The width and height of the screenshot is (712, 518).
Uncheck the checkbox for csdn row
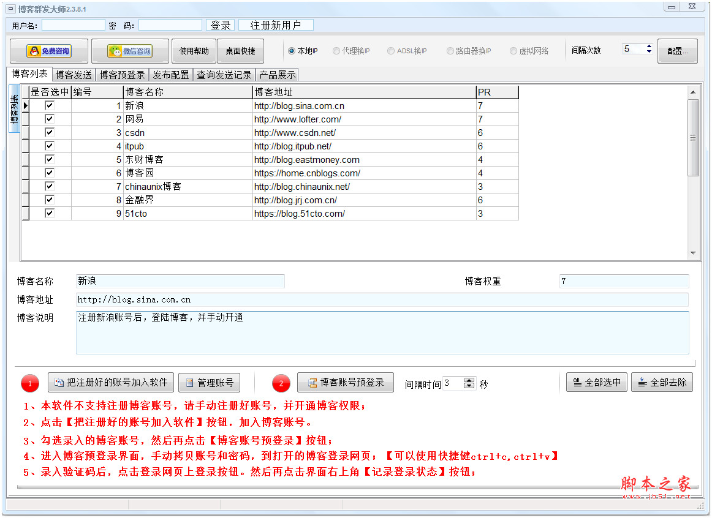pos(50,132)
